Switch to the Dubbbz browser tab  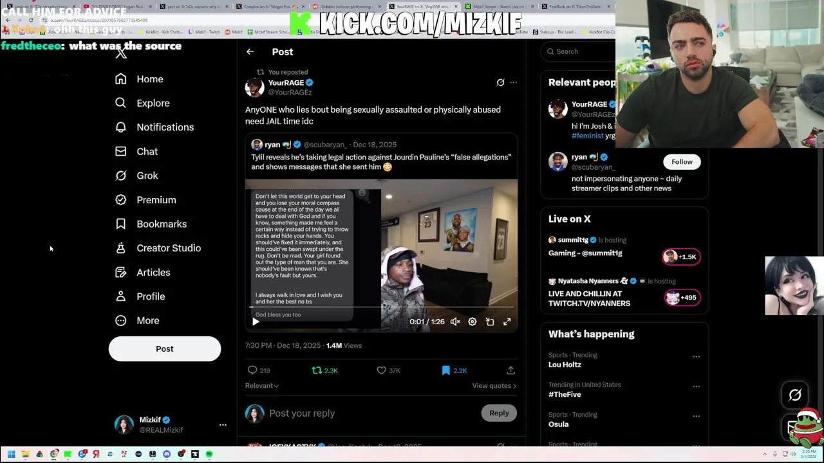point(346,6)
